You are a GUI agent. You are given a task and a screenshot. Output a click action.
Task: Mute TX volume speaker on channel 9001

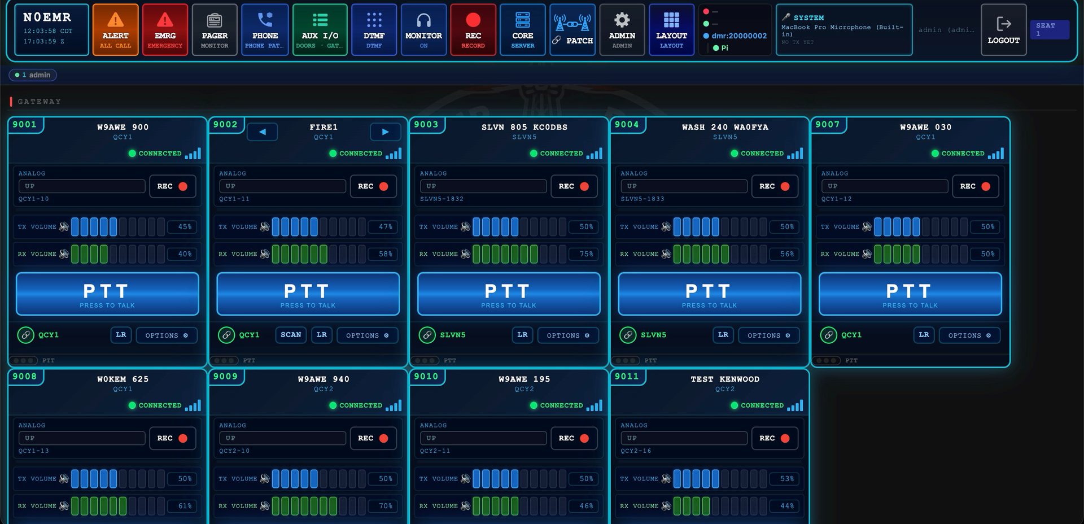(x=64, y=226)
